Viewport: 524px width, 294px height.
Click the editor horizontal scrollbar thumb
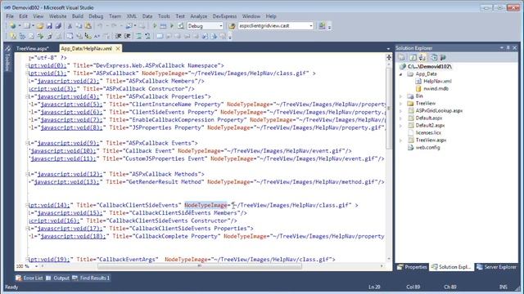[x=200, y=266]
